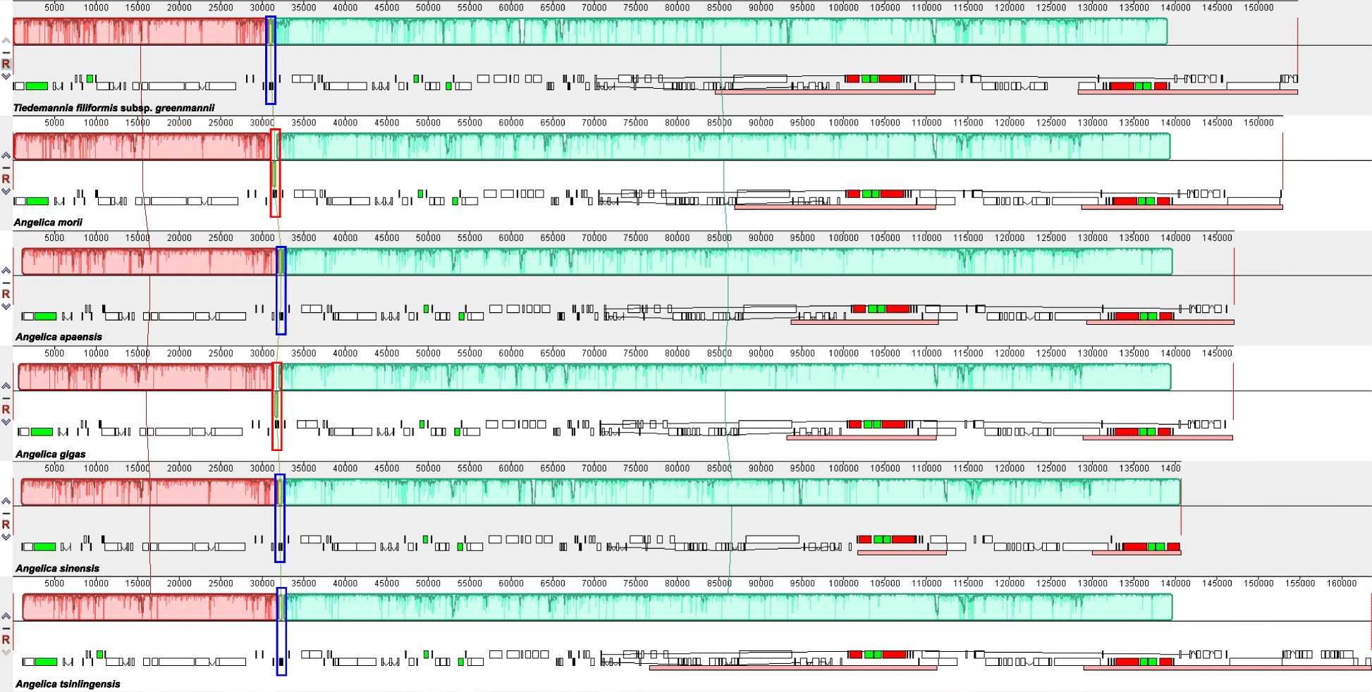Move Angelica tsinlingensis genome down
Viewport: 1372px width, 692px height.
(x=6, y=652)
